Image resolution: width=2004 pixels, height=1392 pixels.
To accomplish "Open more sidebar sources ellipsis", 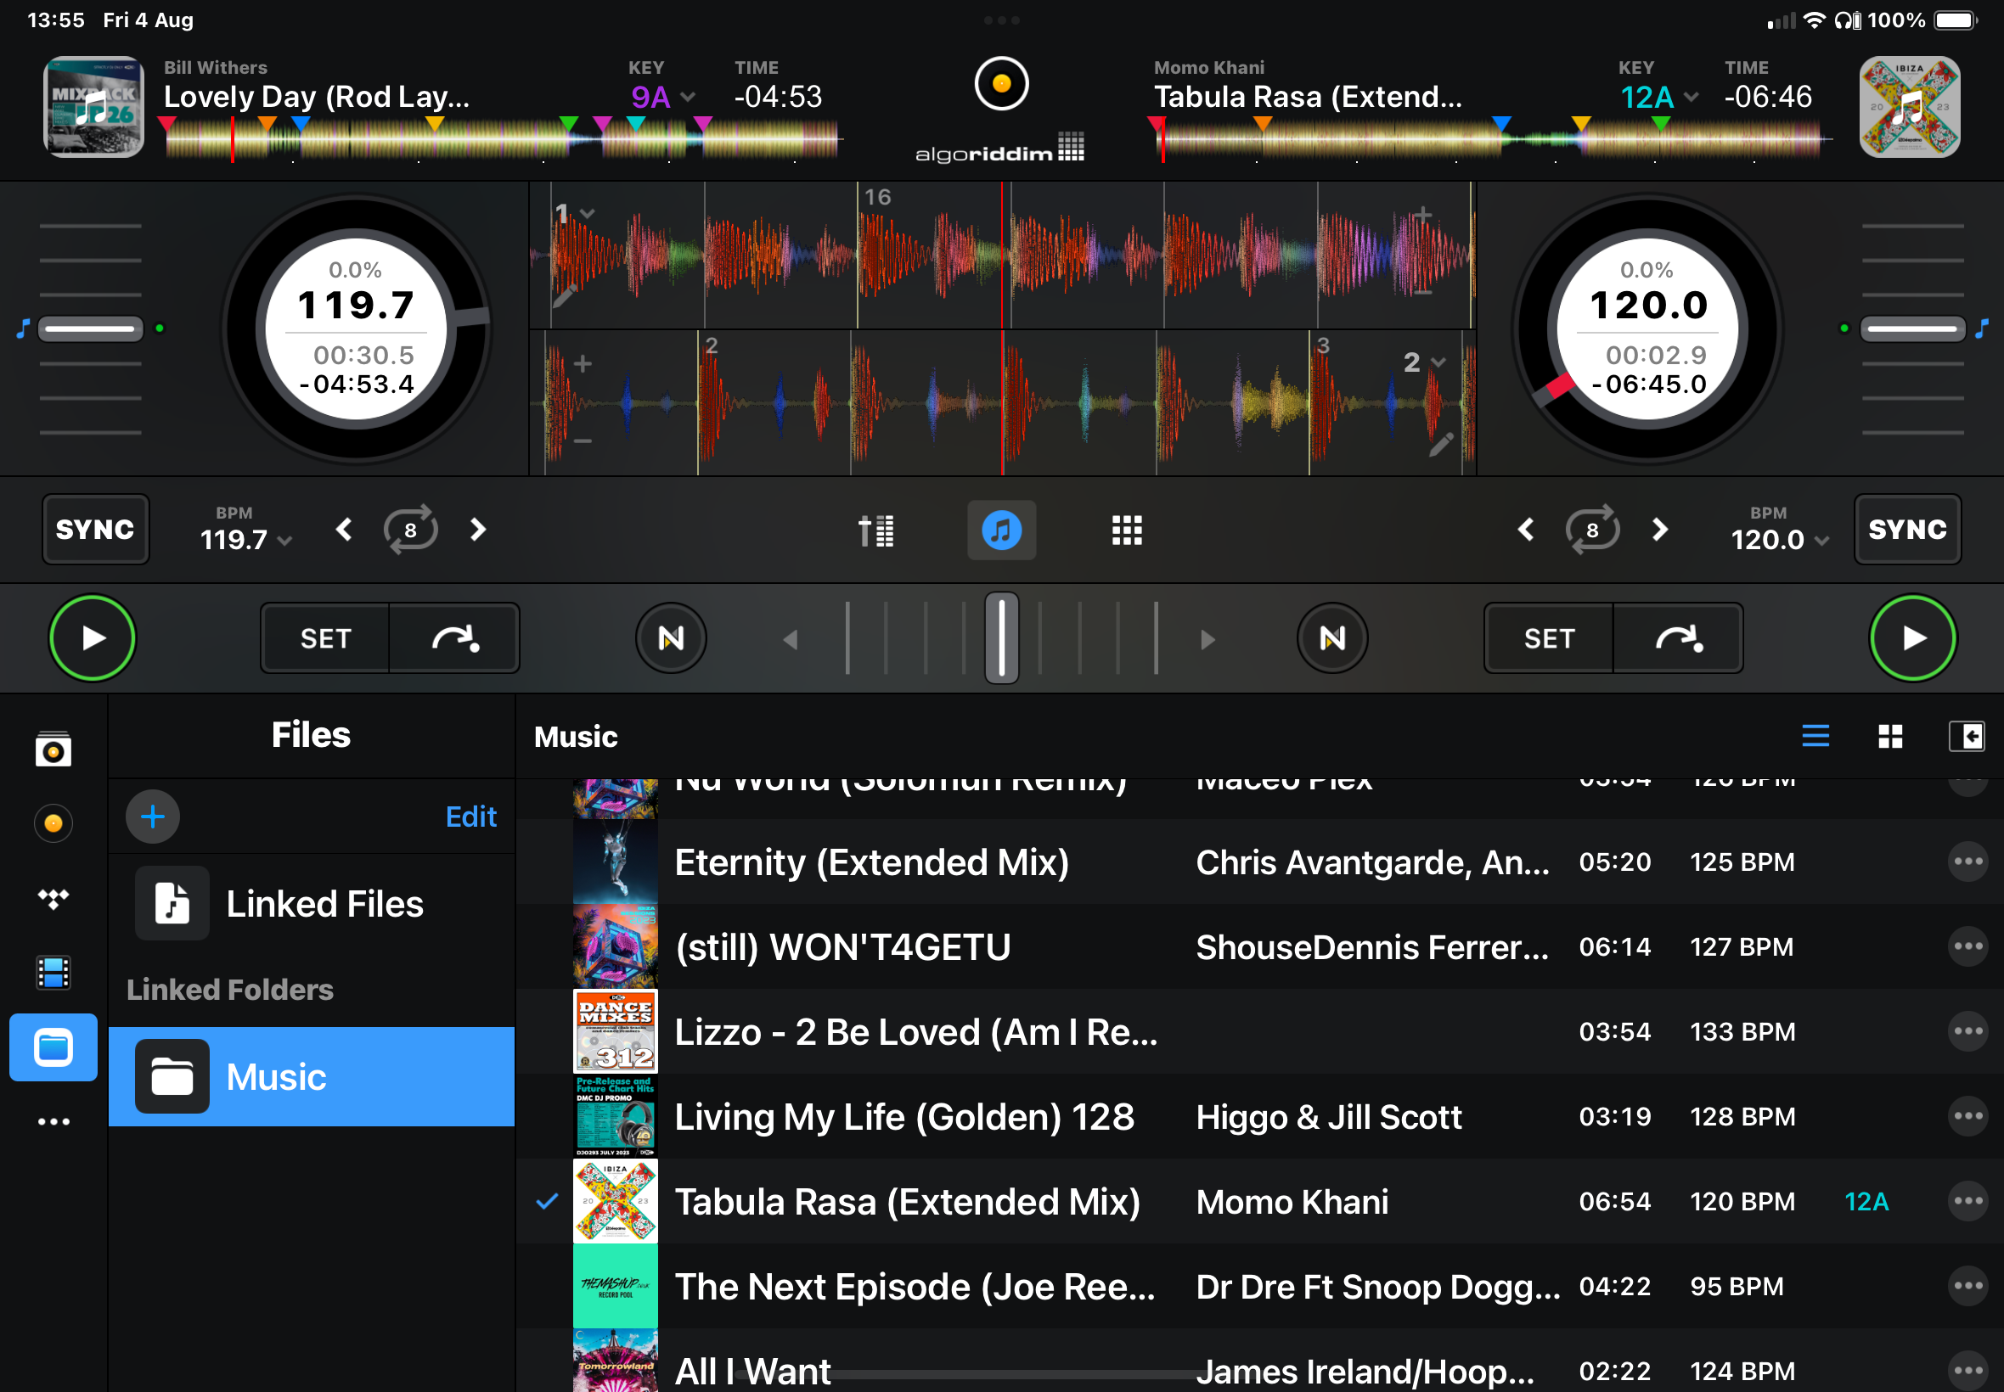I will click(53, 1121).
